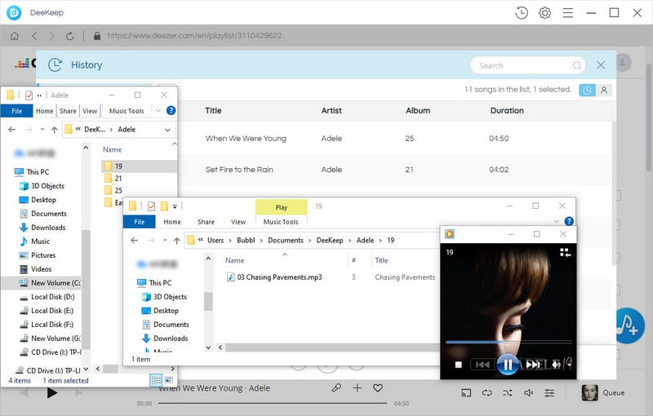Open DeeKeep settings gear icon
The height and width of the screenshot is (416, 653).
(544, 12)
